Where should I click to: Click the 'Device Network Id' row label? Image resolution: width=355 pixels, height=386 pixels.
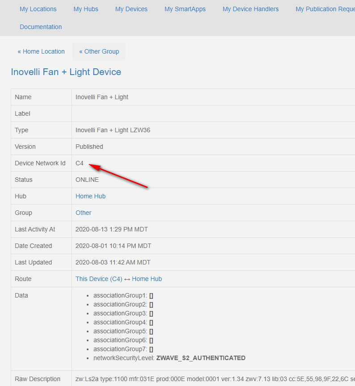click(x=40, y=163)
